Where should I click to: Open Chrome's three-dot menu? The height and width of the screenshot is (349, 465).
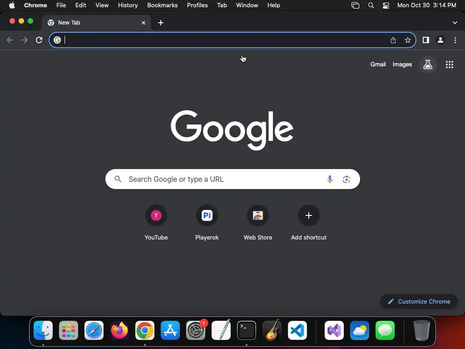tap(455, 40)
